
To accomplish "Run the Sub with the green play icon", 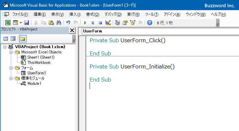I will 85,23.
